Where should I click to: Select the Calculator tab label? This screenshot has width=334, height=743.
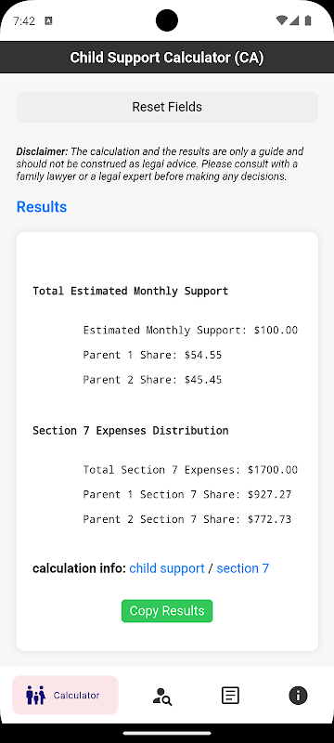pyautogui.click(x=77, y=695)
